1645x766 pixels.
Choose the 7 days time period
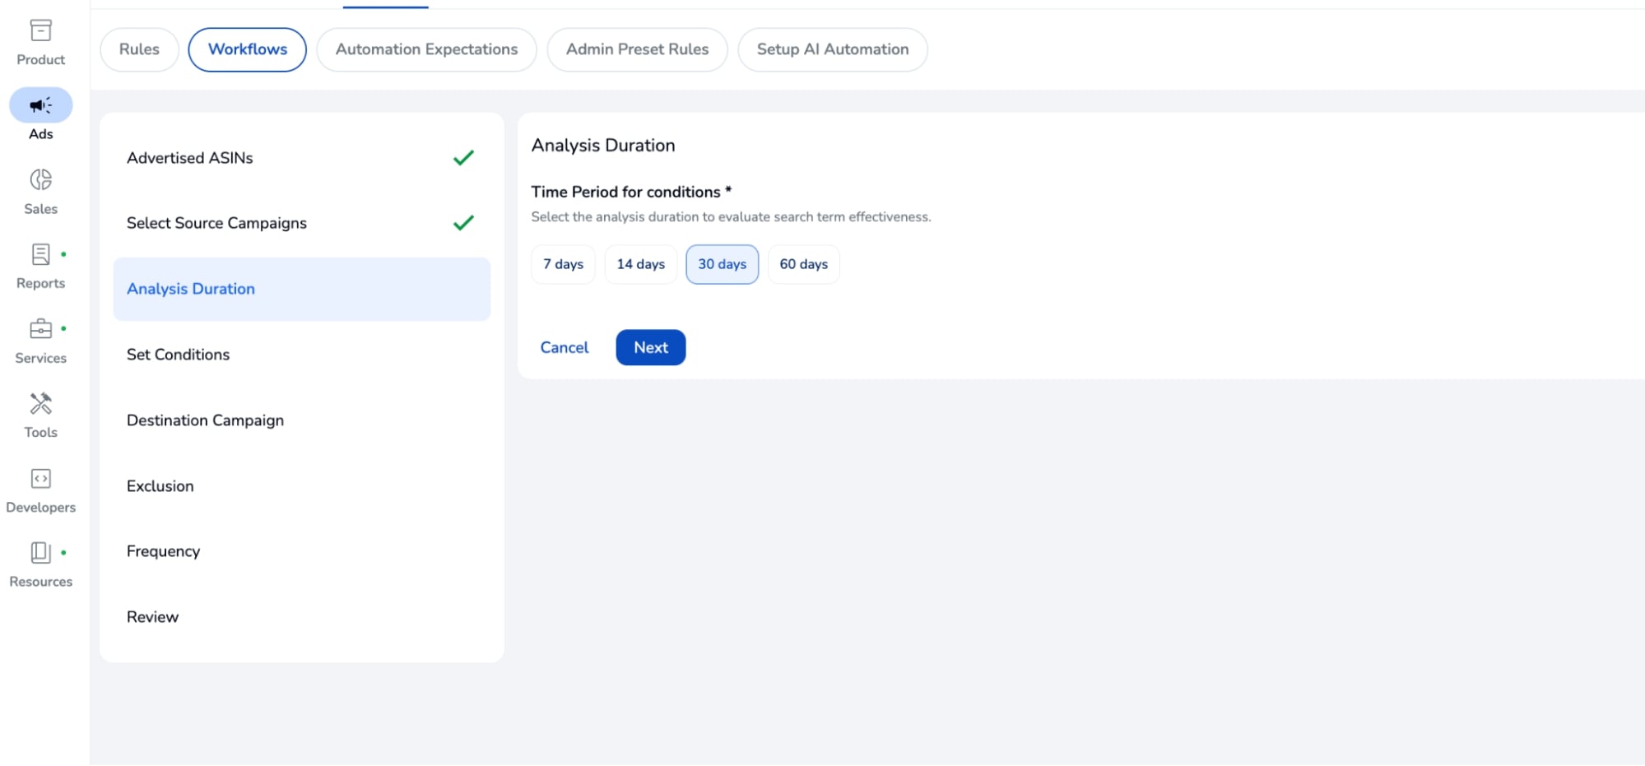[x=563, y=264]
